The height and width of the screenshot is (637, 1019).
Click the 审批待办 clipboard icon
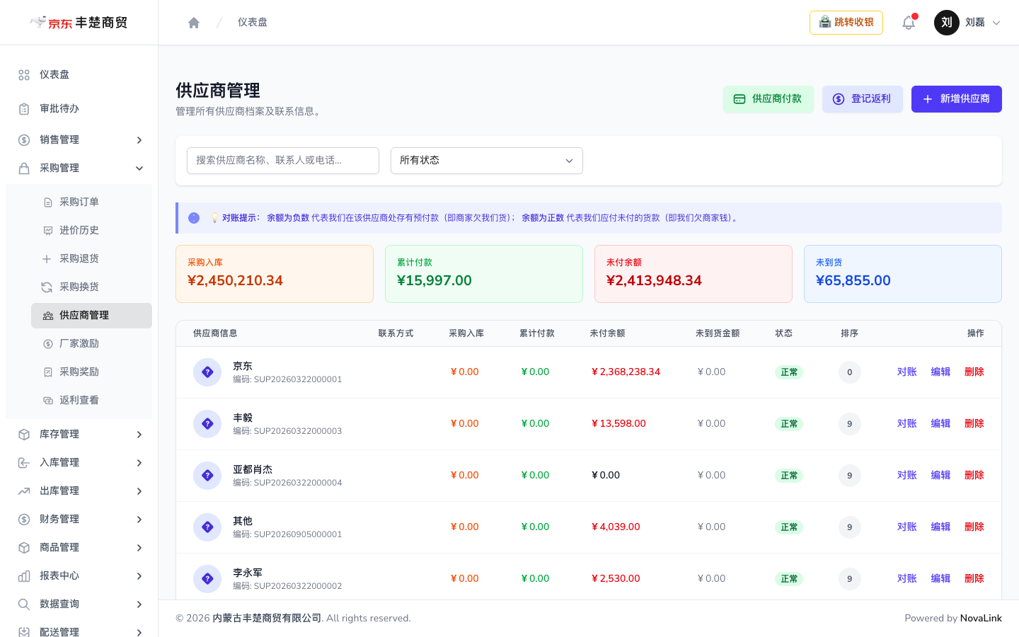(x=24, y=109)
